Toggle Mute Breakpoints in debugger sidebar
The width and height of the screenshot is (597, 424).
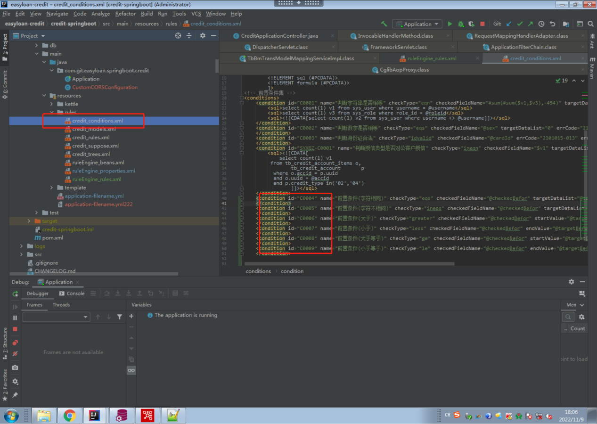(x=15, y=354)
